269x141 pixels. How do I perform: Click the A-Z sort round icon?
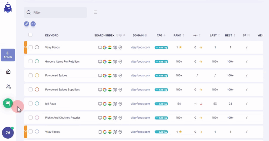[x=33, y=24]
